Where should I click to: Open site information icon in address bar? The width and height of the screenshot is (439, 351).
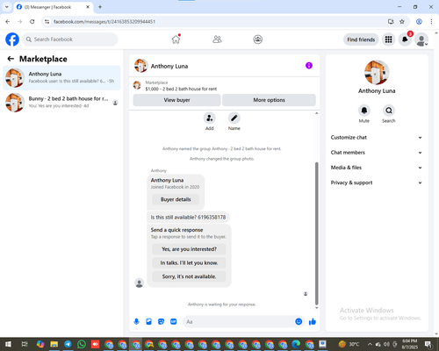pyautogui.click(x=47, y=22)
